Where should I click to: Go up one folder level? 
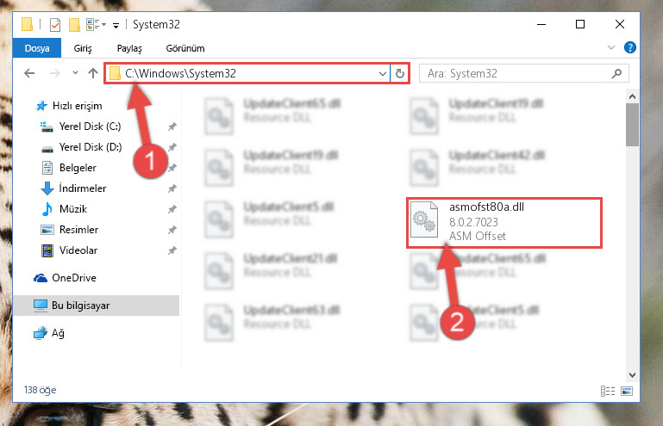pos(93,73)
